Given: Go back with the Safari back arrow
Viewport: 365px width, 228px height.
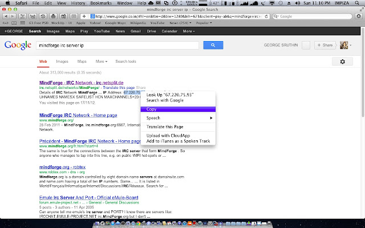Looking at the screenshot, I should pyautogui.click(x=6, y=17).
